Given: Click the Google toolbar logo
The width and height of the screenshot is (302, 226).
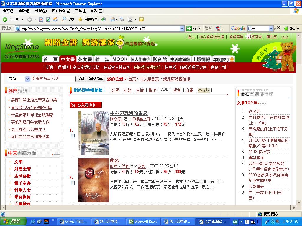Looking at the screenshot, I should pos(238,29).
